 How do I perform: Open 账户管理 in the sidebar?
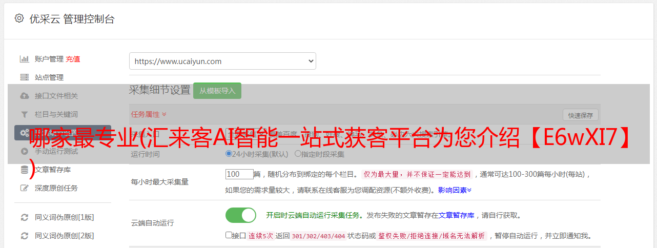(49, 59)
